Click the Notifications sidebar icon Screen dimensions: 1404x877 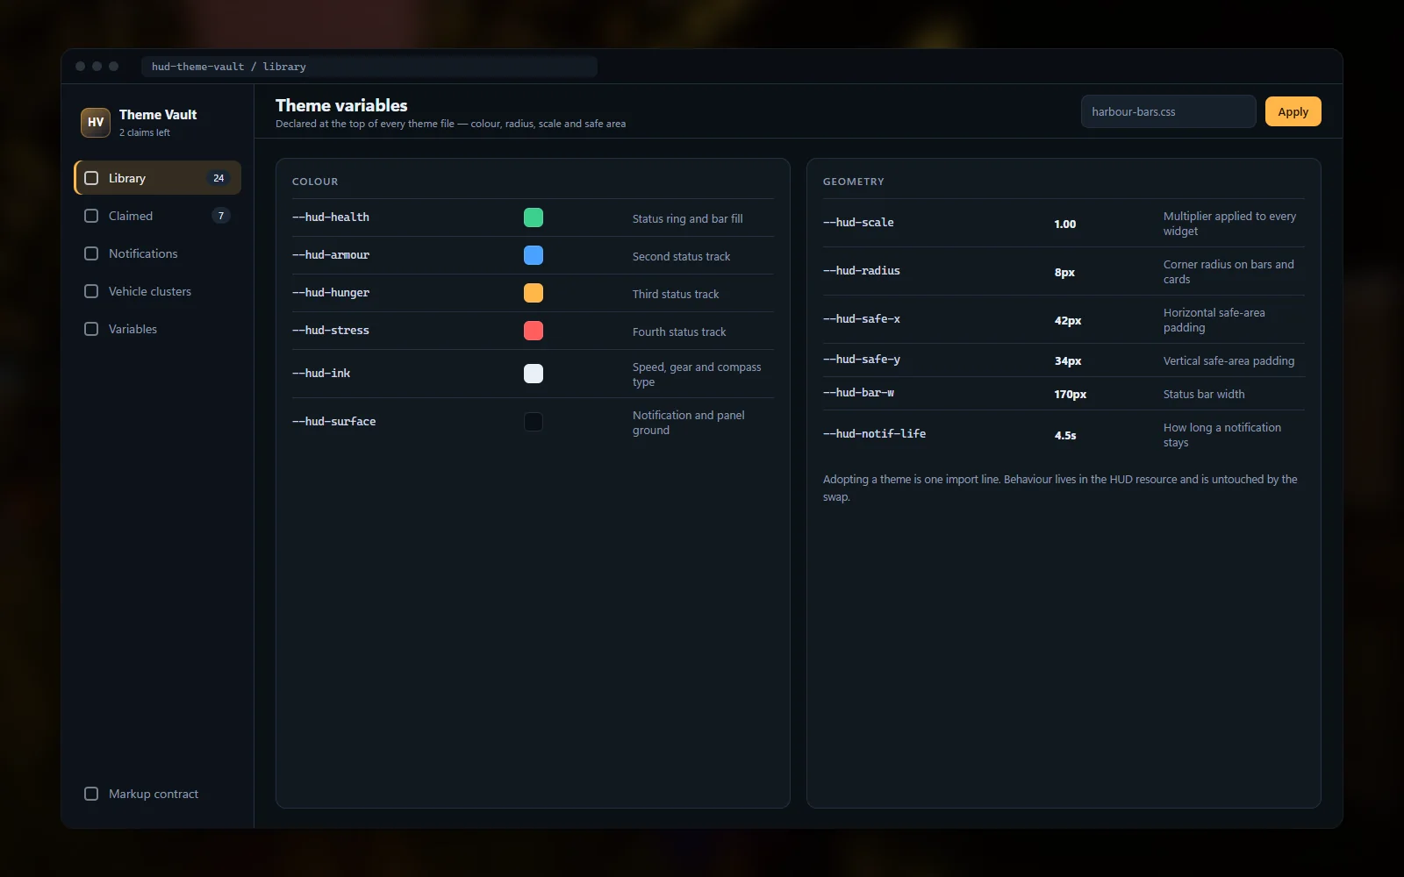pos(91,253)
